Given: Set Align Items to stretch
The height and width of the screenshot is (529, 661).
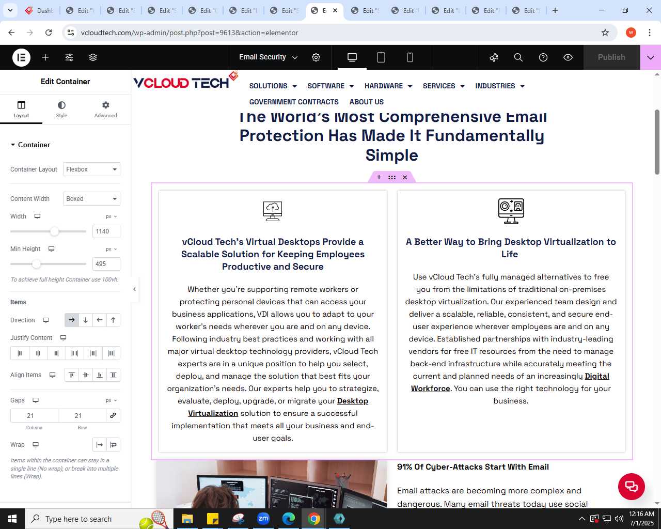Looking at the screenshot, I should [113, 375].
